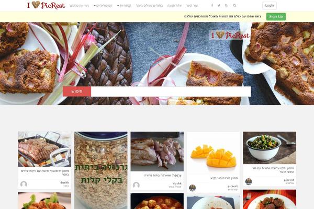Open the צור קשר menu item
This screenshot has width=314, height=209.
pyautogui.click(x=192, y=6)
